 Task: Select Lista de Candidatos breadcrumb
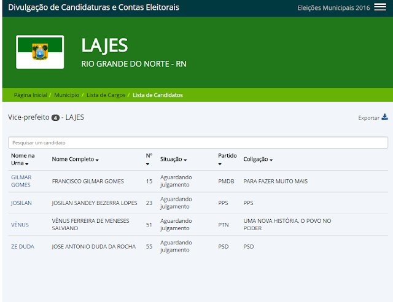158,95
